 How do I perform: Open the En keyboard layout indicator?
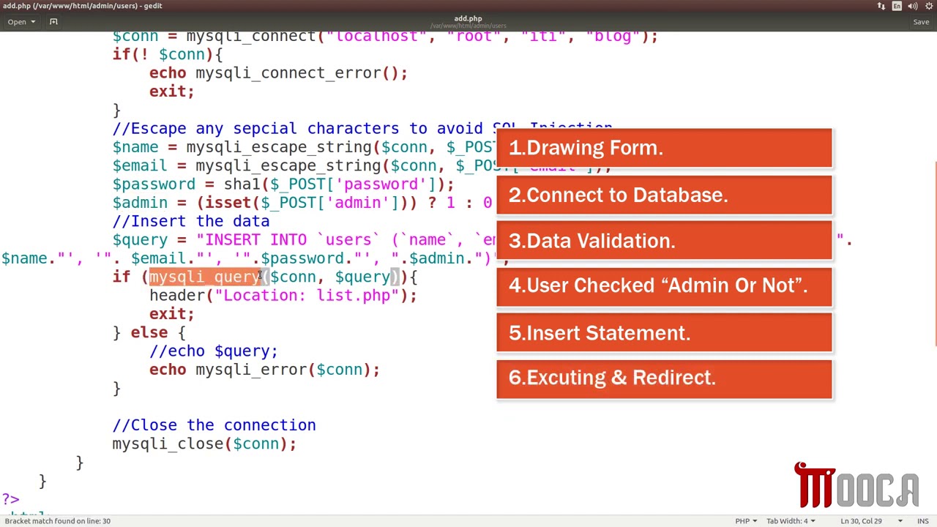click(x=897, y=6)
